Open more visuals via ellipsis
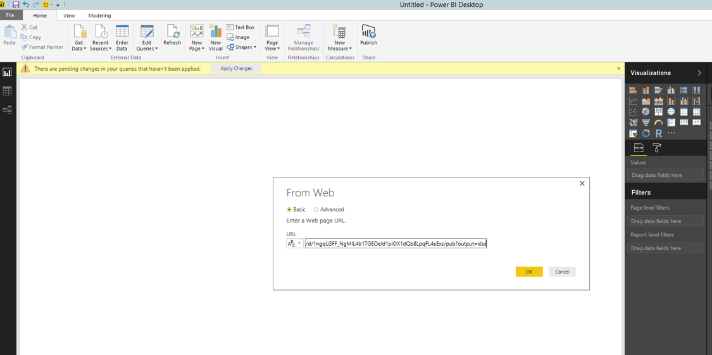The image size is (712, 355). point(671,133)
